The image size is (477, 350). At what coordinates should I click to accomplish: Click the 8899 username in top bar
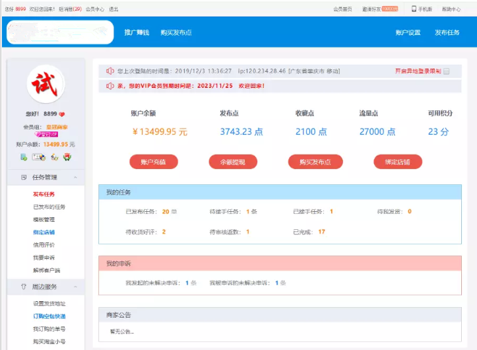20,9
